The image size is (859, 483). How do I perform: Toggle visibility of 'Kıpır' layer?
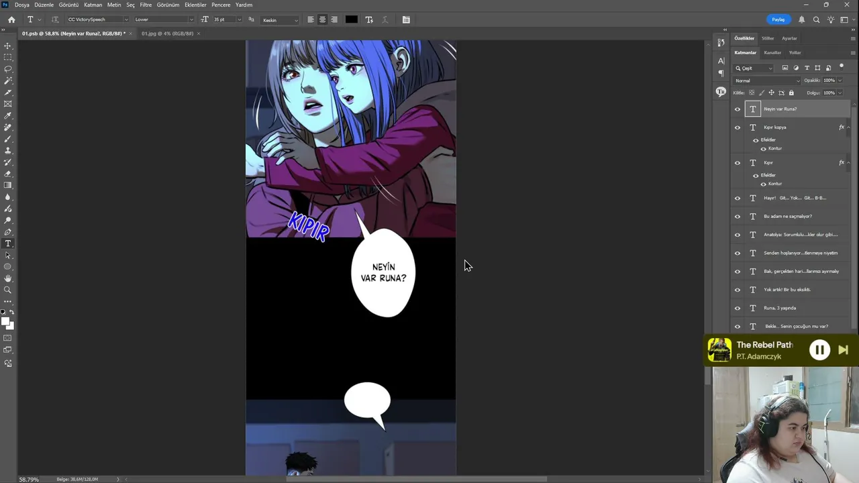pyautogui.click(x=738, y=162)
